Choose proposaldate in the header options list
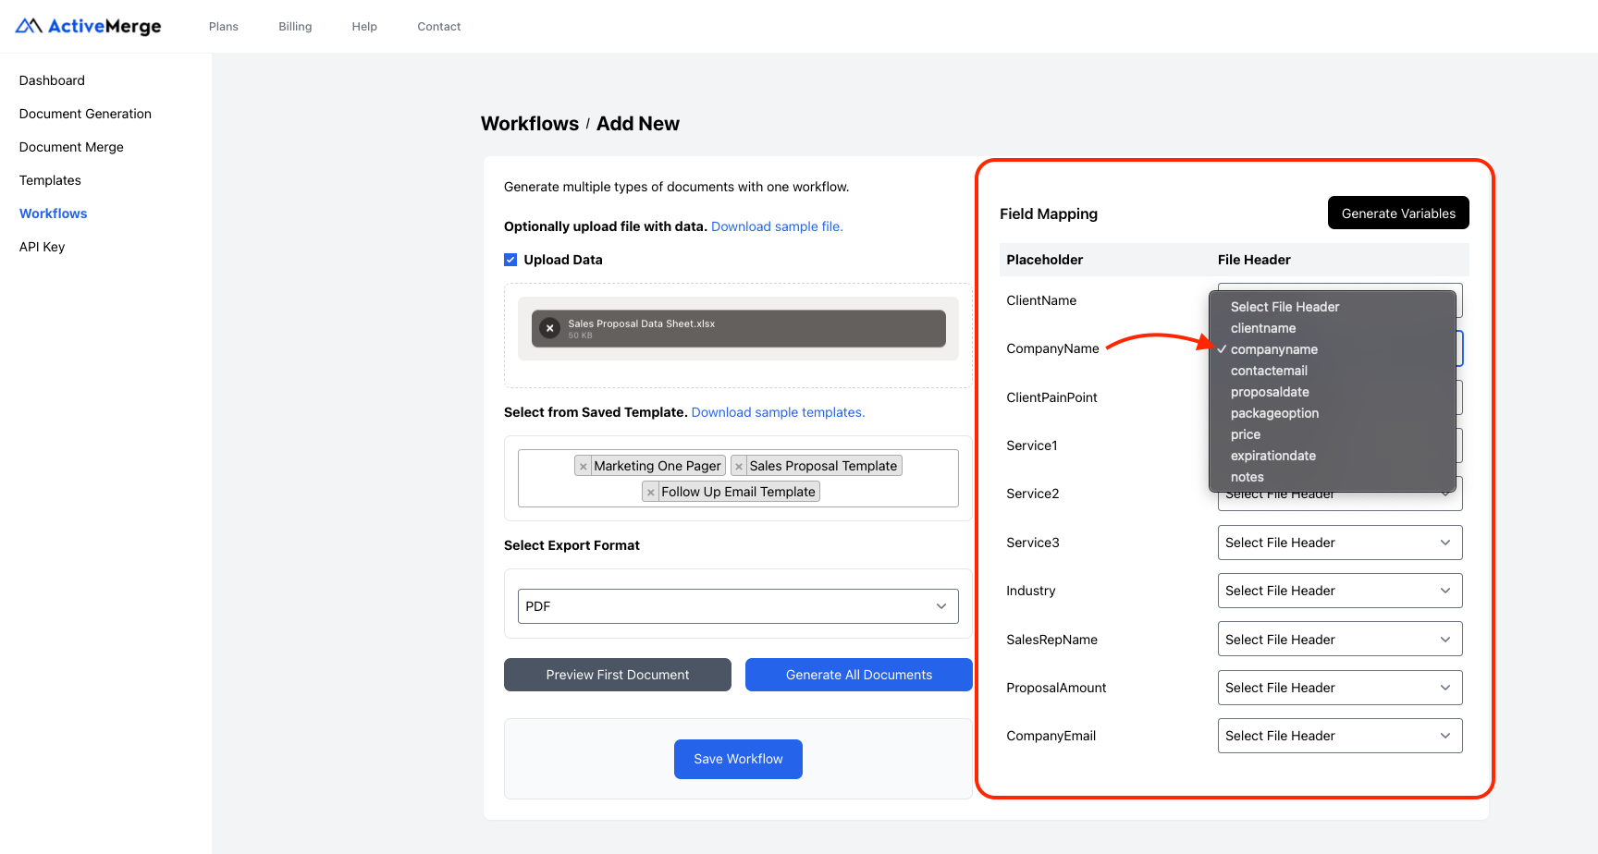 (x=1270, y=392)
